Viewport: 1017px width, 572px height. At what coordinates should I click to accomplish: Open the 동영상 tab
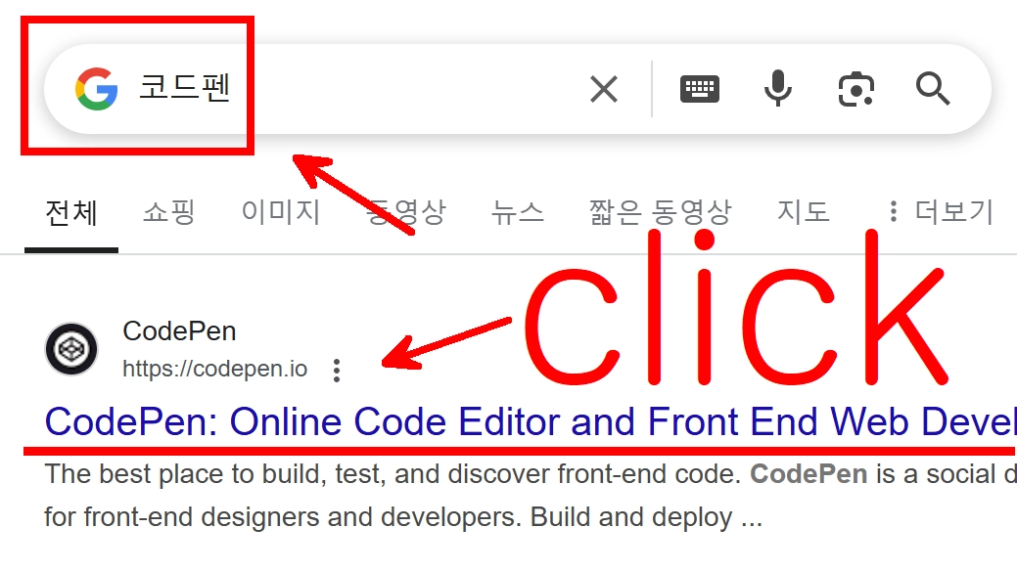tap(406, 212)
